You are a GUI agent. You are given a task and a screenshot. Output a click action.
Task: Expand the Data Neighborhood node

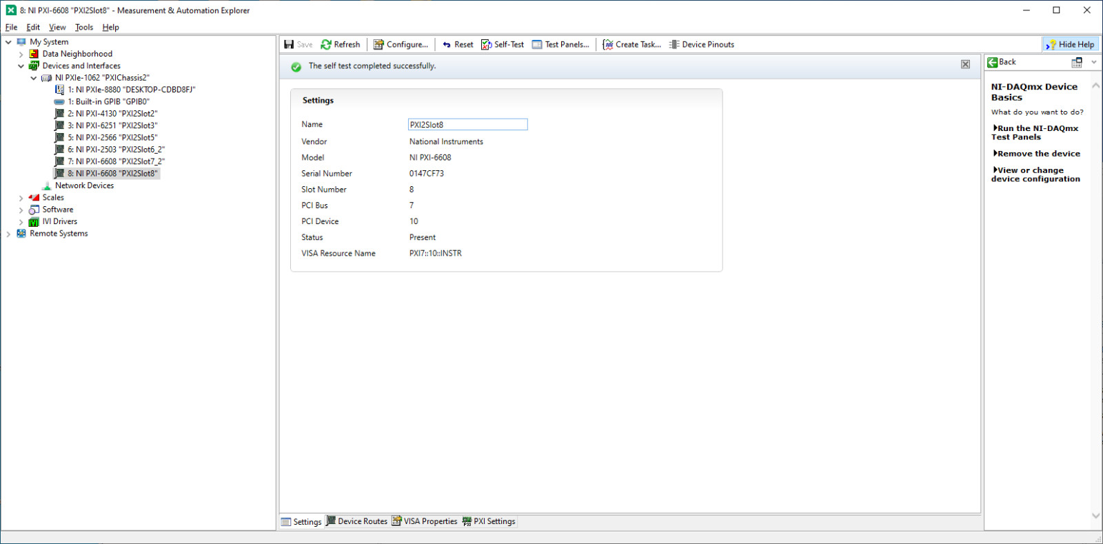tap(21, 54)
